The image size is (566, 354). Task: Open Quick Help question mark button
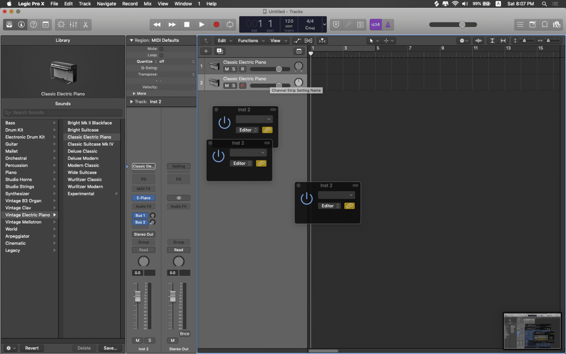point(34,24)
